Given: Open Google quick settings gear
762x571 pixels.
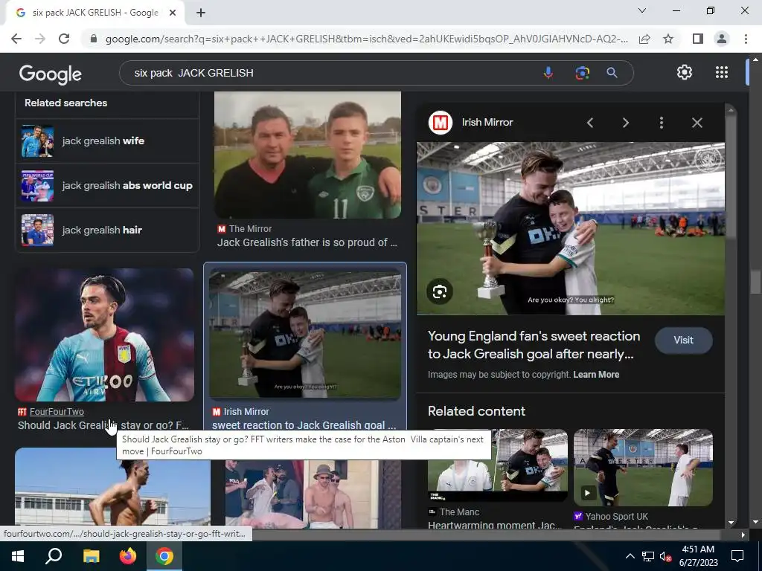Looking at the screenshot, I should [x=685, y=72].
